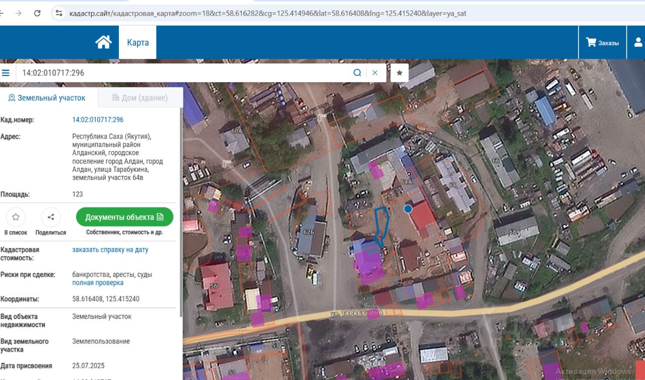
Task: Click the Поделиться share icon
Action: click(51, 217)
